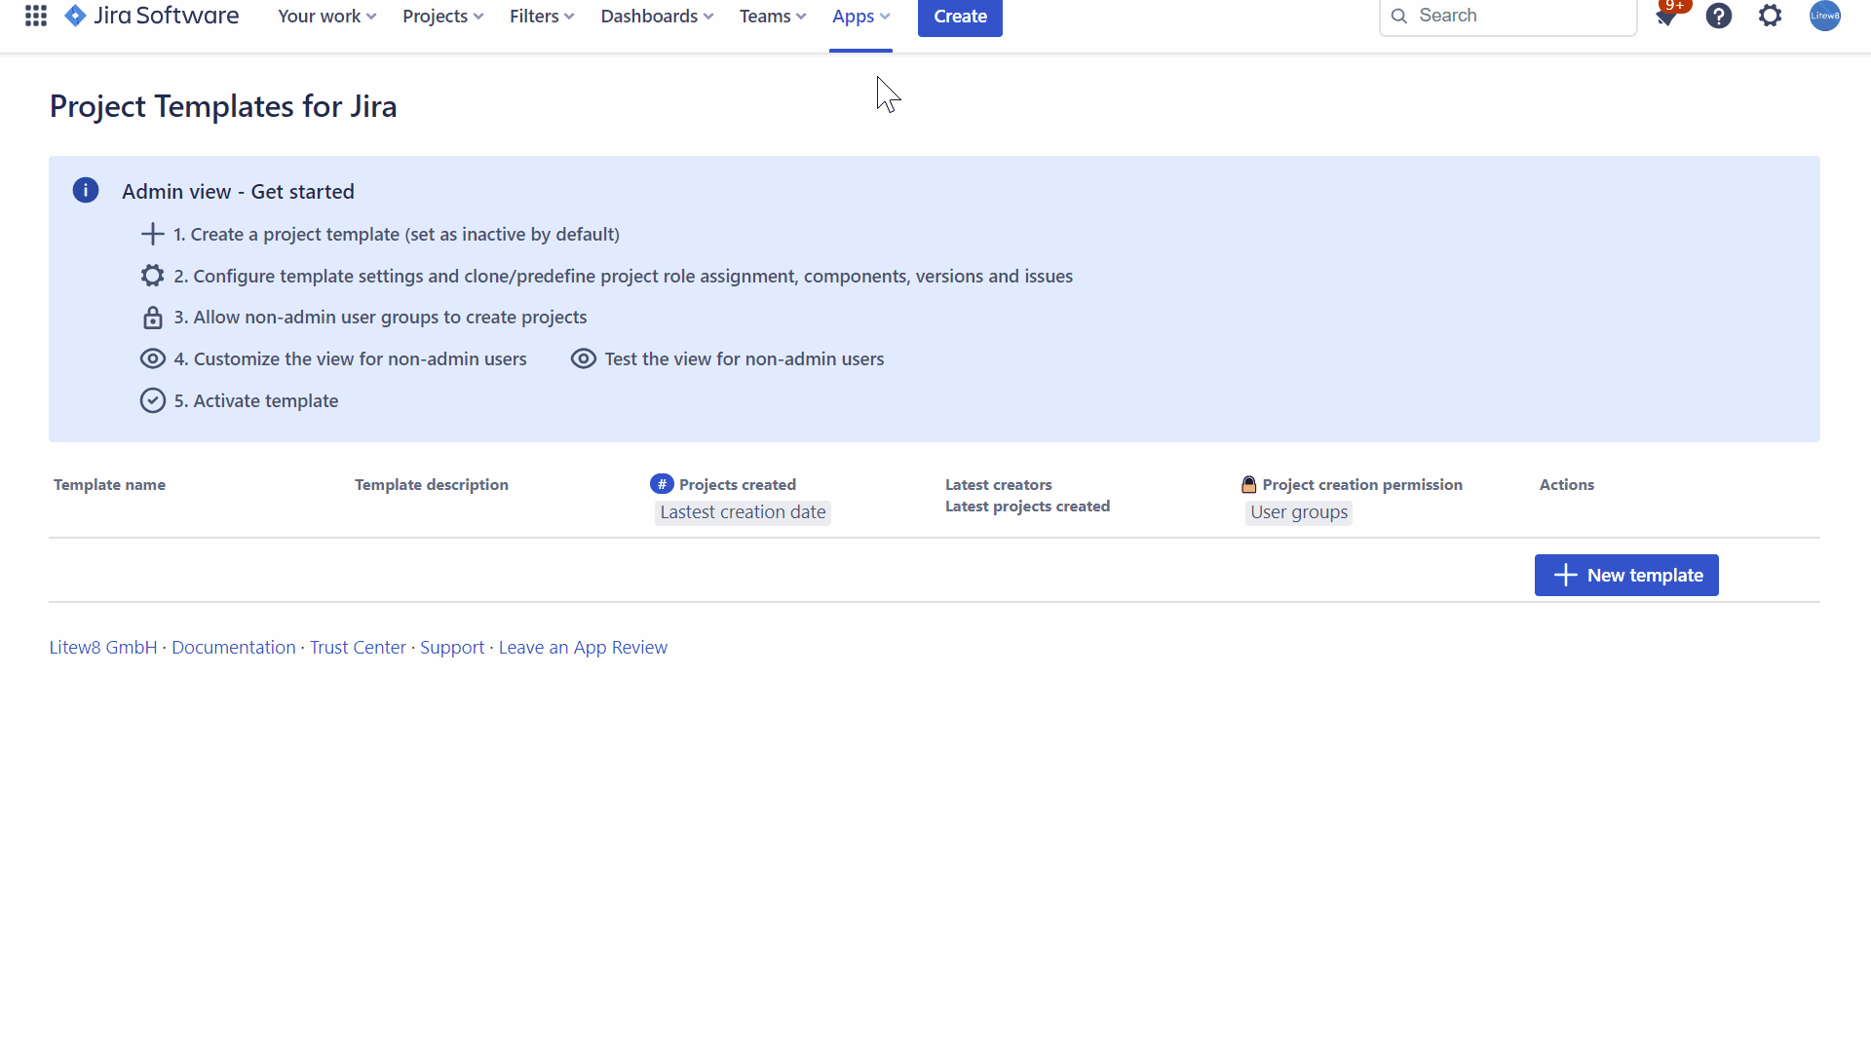Toggle the eye icon for Customize non-admin view
Screen dimensions: 1871x1052
pyautogui.click(x=153, y=358)
